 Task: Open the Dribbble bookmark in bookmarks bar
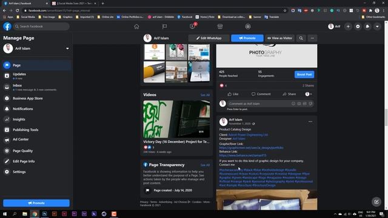click(161, 17)
